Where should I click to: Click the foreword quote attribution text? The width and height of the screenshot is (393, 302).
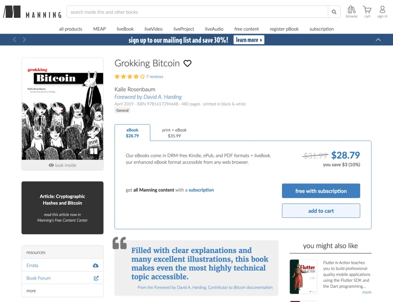point(205,287)
